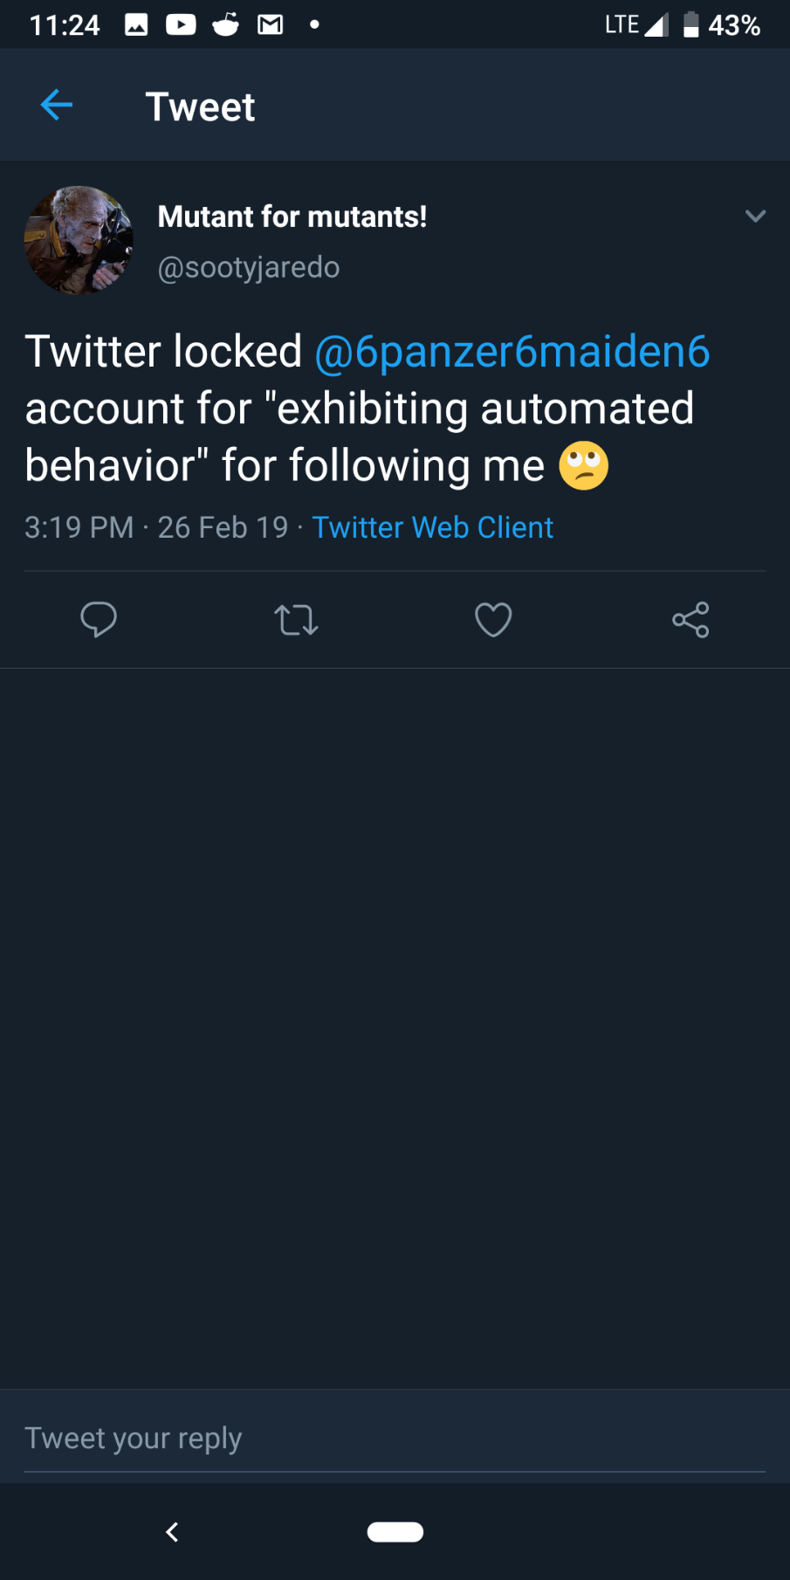790x1580 pixels.
Task: Retweet this tweet
Action: pos(296,620)
